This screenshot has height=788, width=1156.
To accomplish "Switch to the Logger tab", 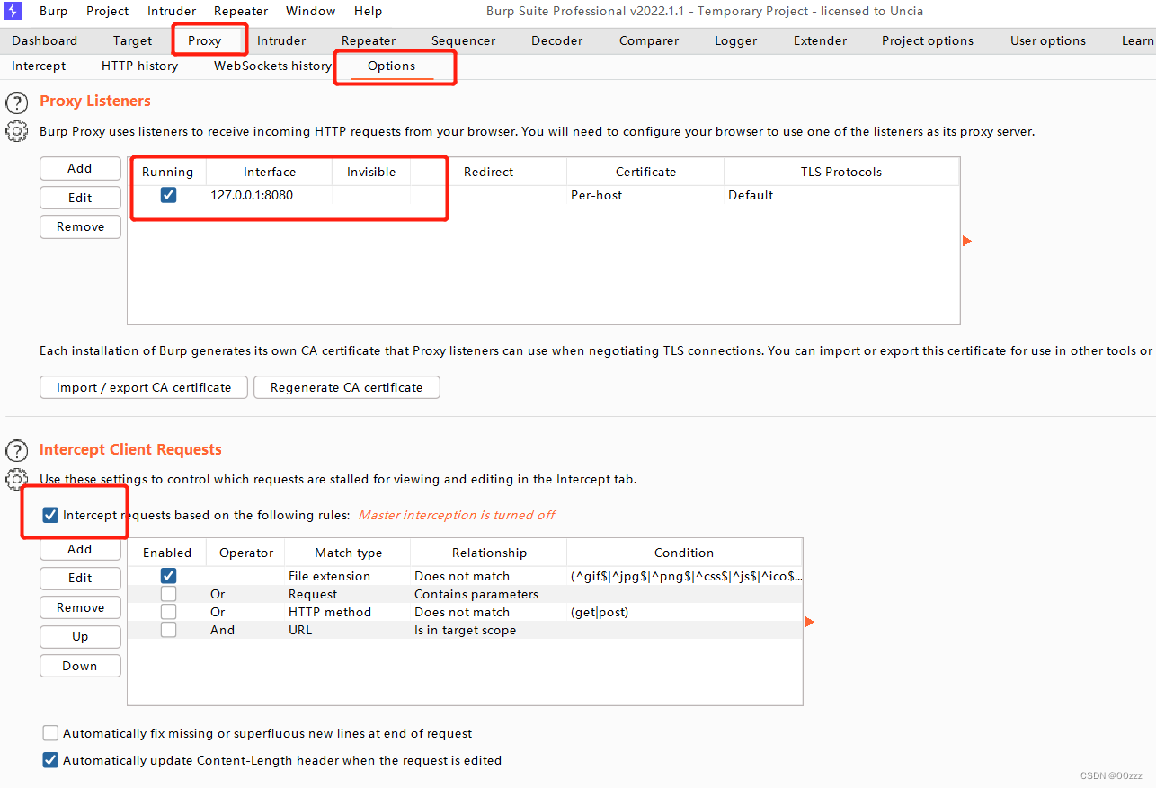I will [736, 40].
